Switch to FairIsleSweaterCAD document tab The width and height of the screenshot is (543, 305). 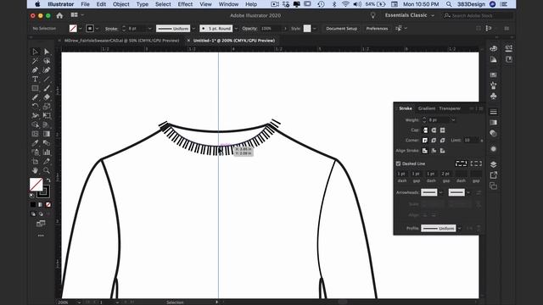pyautogui.click(x=121, y=41)
